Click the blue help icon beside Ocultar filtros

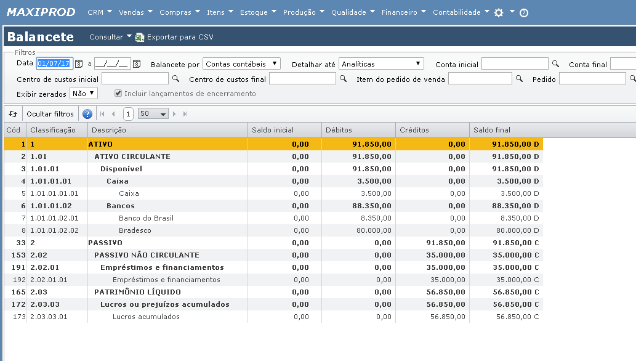coord(87,114)
